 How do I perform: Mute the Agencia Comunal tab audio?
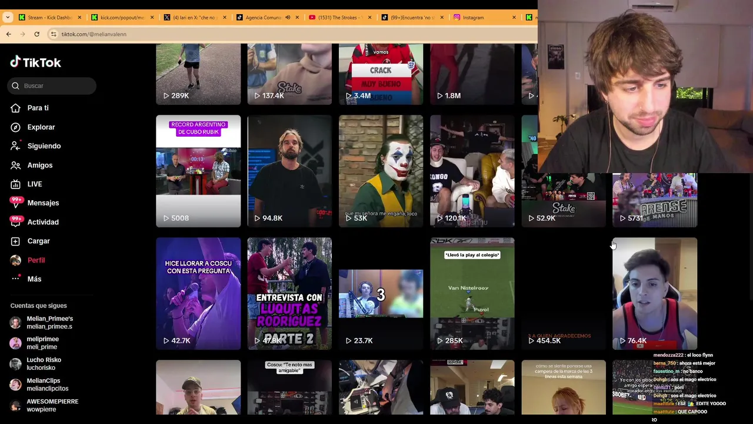(x=288, y=18)
